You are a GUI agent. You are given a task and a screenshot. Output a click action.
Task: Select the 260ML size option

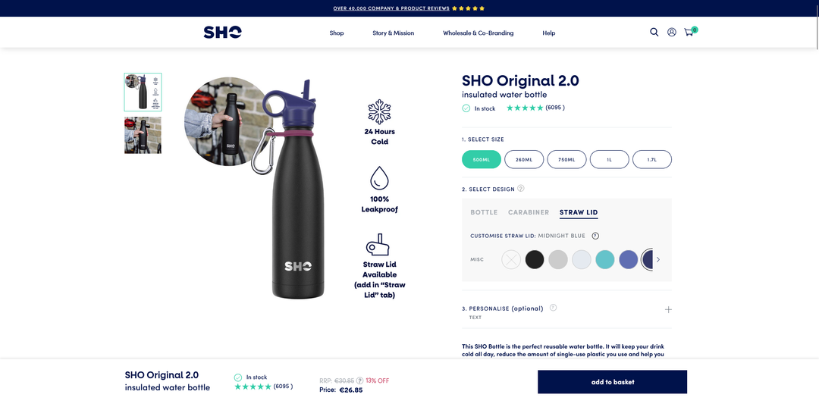(x=524, y=160)
